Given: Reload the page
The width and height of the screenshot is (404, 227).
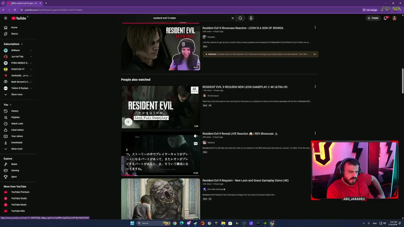Looking at the screenshot, I should (15, 10).
